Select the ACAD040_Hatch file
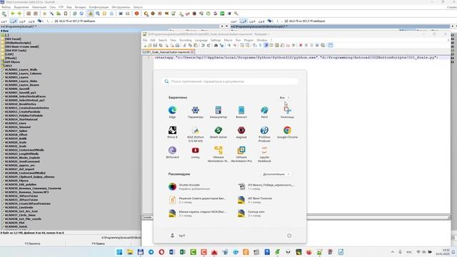This screenshot has width=457, height=257. tap(16, 226)
